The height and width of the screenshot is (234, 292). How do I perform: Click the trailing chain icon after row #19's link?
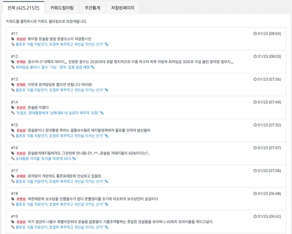[x=107, y=227]
